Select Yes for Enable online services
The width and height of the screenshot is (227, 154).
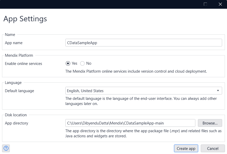click(x=68, y=63)
